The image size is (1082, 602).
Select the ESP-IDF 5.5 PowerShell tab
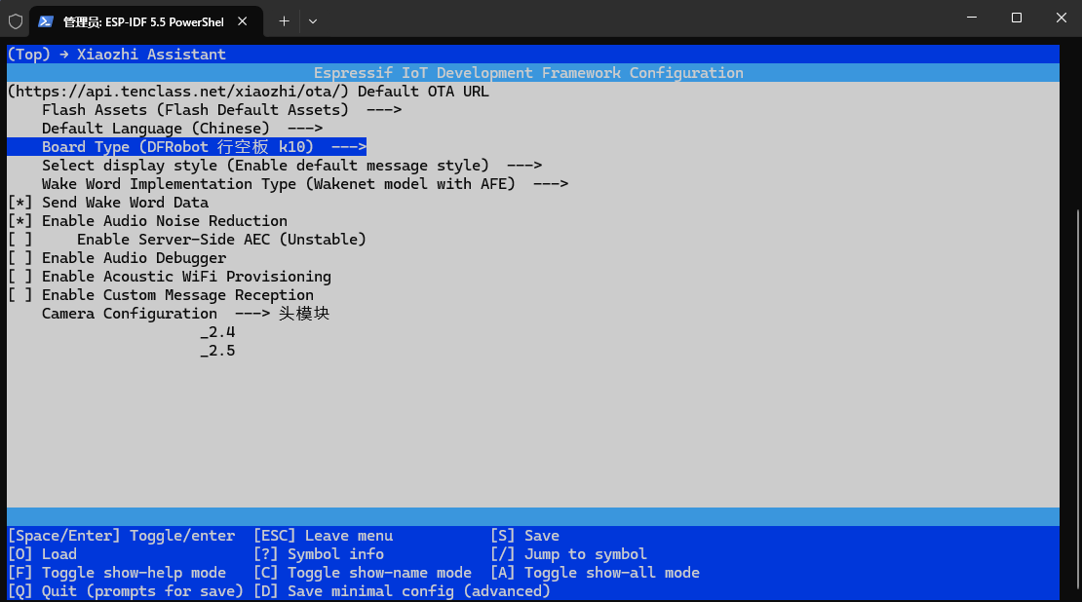click(x=145, y=21)
